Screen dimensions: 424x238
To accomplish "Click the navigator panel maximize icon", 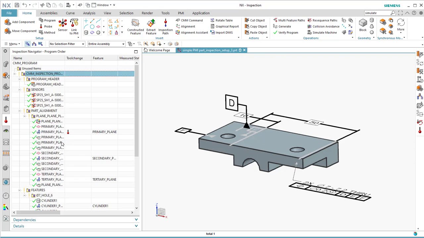I will pos(136,52).
